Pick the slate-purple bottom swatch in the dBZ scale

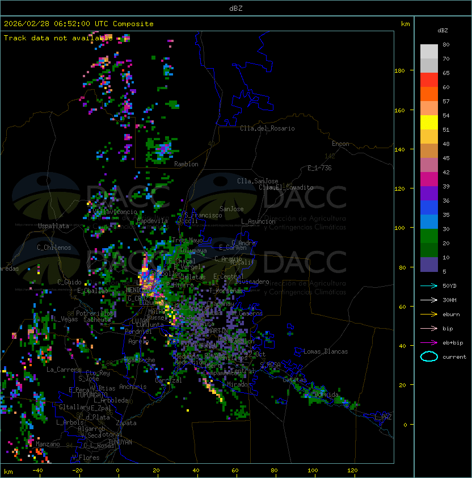point(429,265)
